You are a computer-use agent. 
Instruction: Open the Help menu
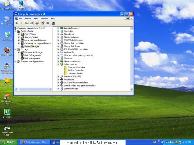point(53,19)
